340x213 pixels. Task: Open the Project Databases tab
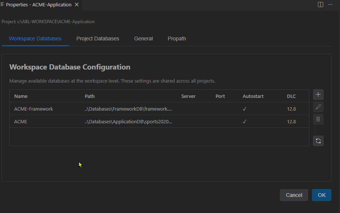click(x=98, y=38)
